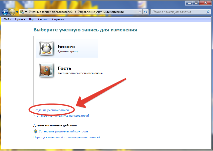The height and width of the screenshot is (151, 213).
Task: Open the address bar history dropdown
Action: [x=140, y=12]
